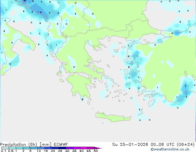Click the '4' precipitation value on the map

49,13
